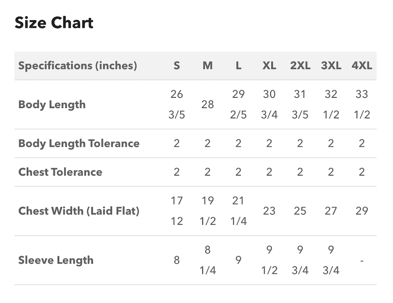This screenshot has height=303, width=393.
Task: Select the XL size column header
Action: (x=269, y=65)
